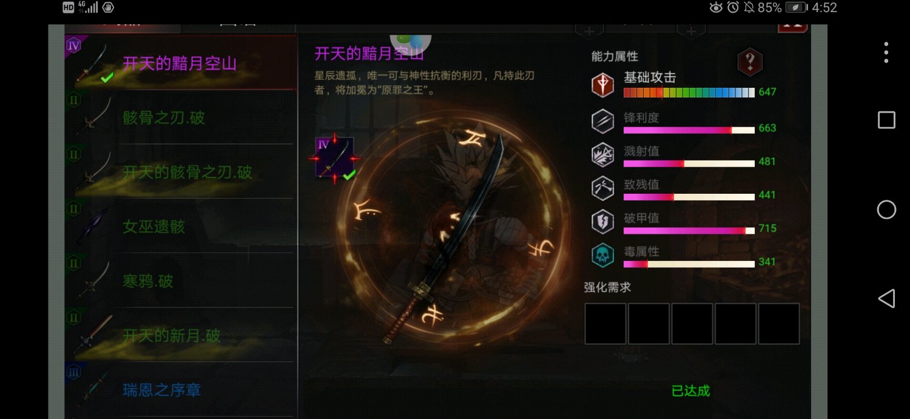This screenshot has width=910, height=419.
Task: Tap the 已达成 status text
Action: [690, 391]
